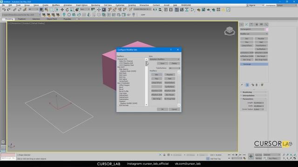The width and height of the screenshot is (298, 167).
Task: Toggle Angle Snap
Action: click(115, 10)
